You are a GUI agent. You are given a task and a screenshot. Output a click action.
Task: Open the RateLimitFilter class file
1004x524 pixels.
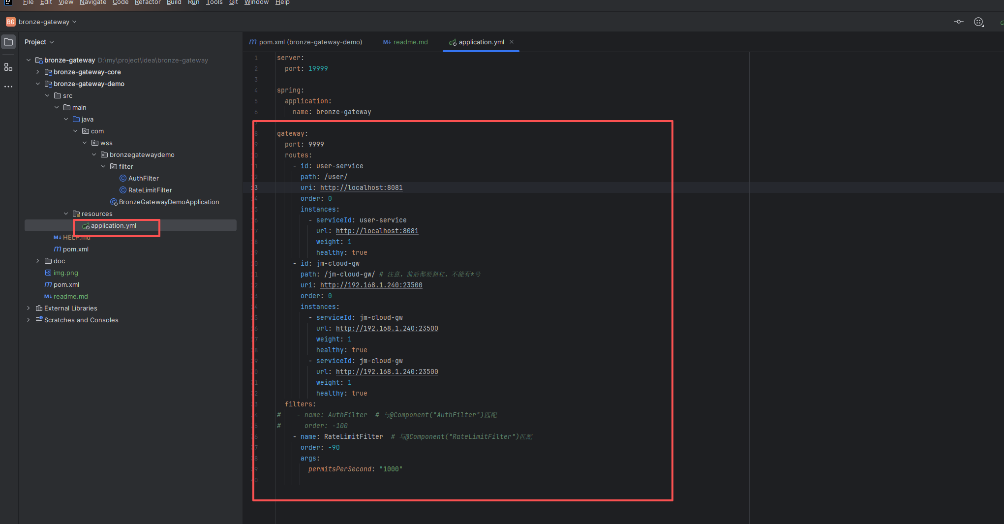(150, 190)
